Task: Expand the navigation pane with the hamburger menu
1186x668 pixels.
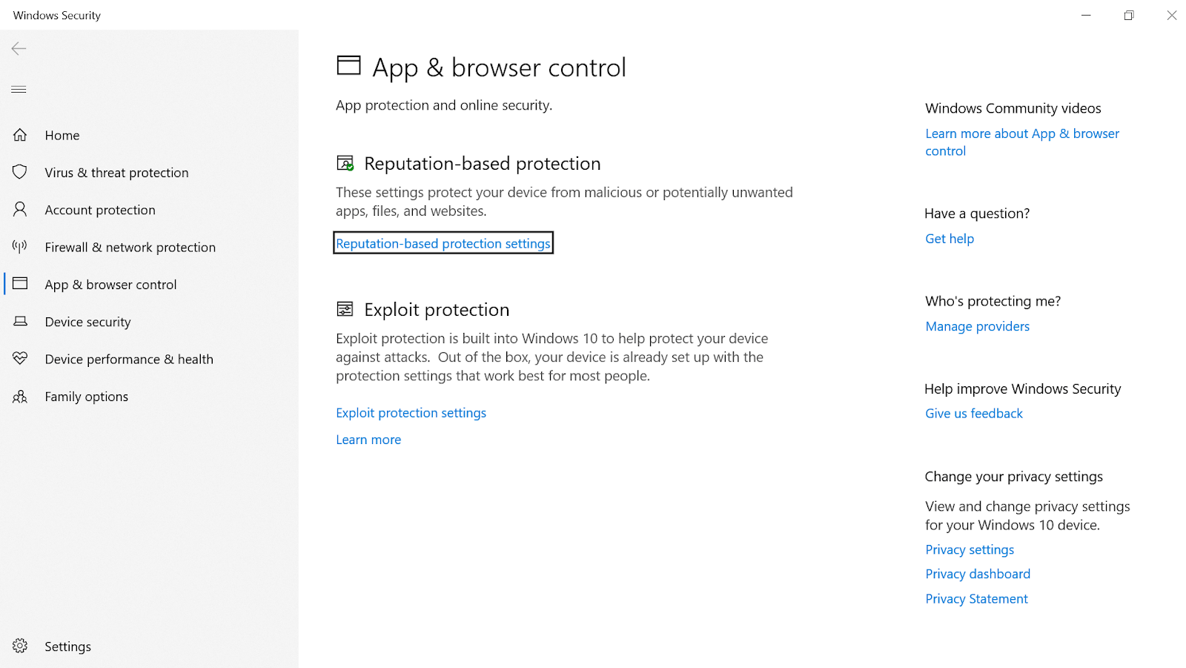Action: [18, 89]
